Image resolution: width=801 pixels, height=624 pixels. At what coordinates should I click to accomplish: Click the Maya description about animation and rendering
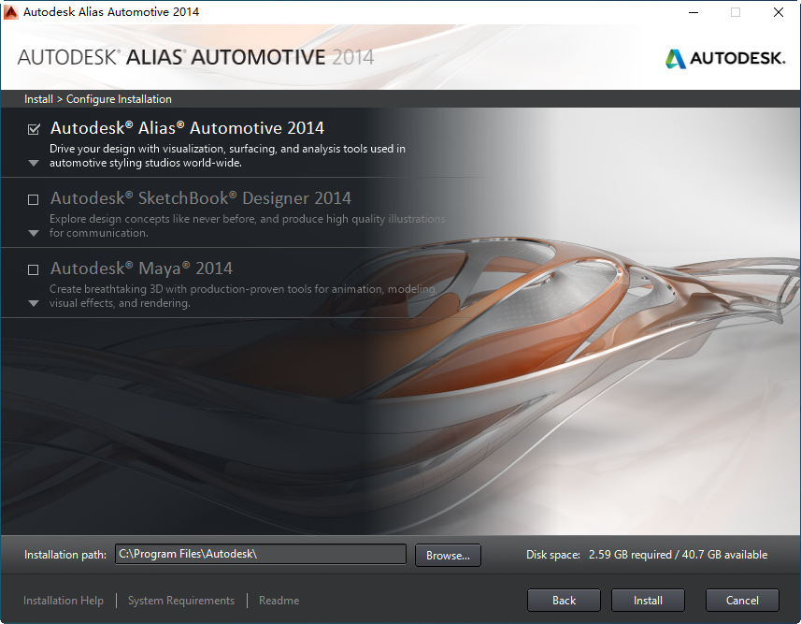243,297
